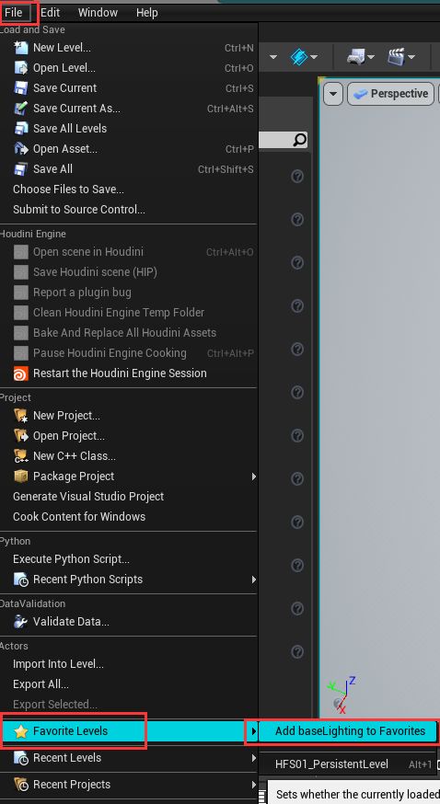This screenshot has width=440, height=804.
Task: Click the New Level icon
Action: [20, 48]
